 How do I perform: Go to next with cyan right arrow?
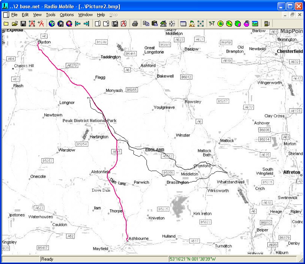tap(86, 24)
